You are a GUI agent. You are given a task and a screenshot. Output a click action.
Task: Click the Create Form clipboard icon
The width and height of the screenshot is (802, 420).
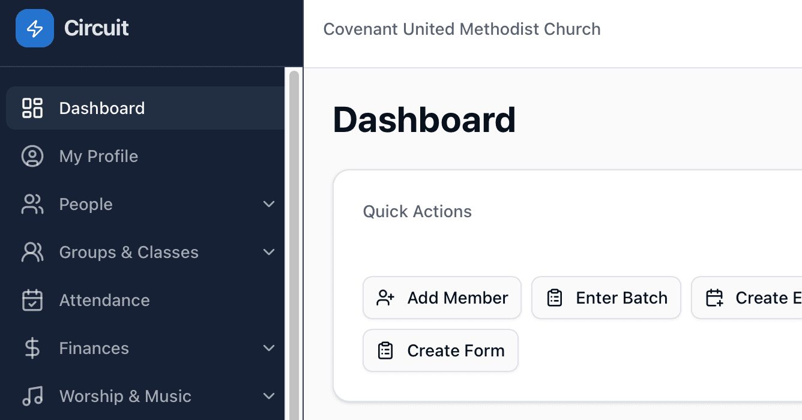(385, 350)
